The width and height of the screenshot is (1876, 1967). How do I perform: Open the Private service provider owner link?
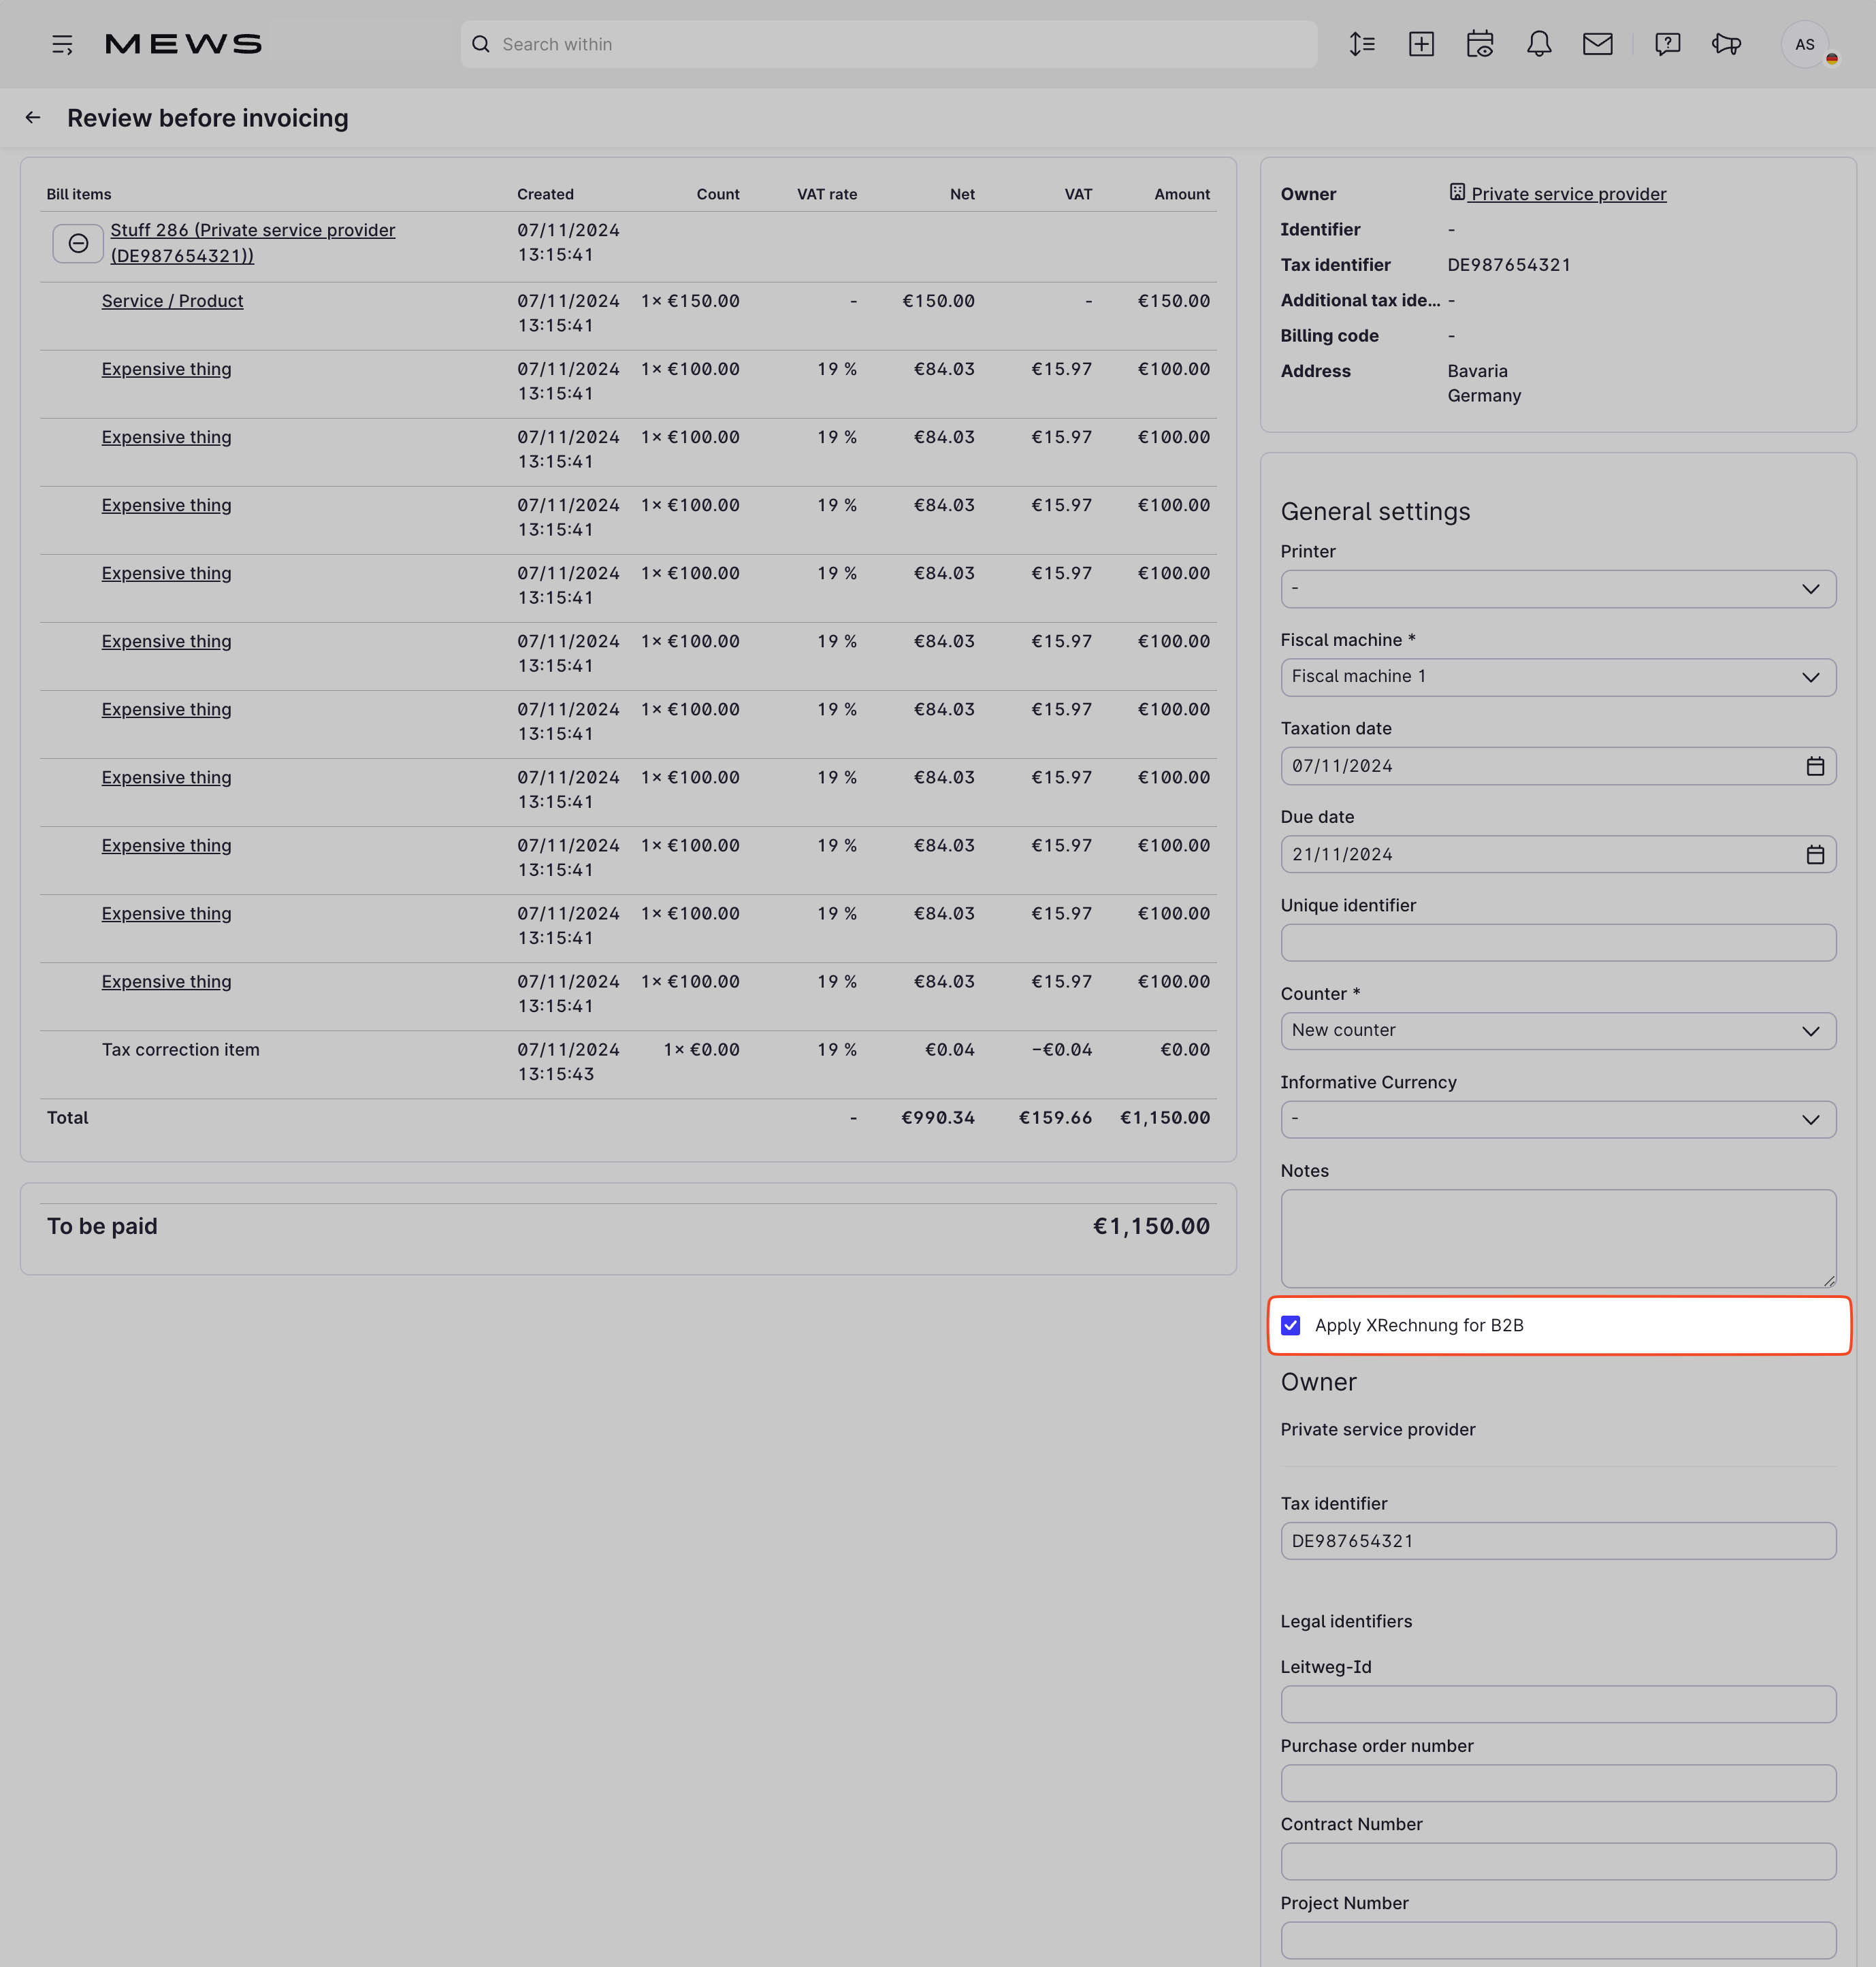[x=1568, y=194]
